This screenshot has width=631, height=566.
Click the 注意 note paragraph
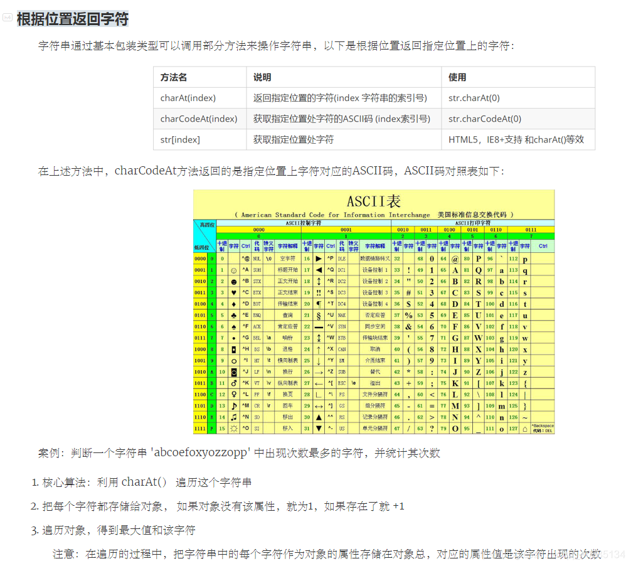click(x=327, y=554)
